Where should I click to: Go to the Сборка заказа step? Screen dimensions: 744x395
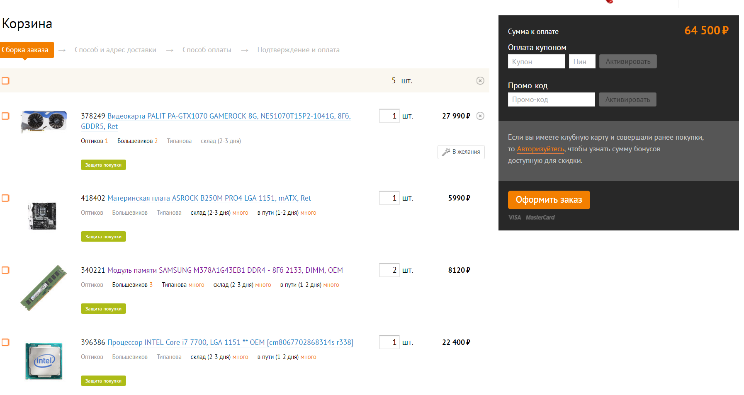tap(27, 50)
